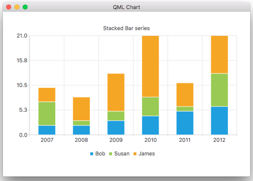253x181 pixels.
Task: Click the orange James legend marker
Action: pyautogui.click(x=135, y=154)
